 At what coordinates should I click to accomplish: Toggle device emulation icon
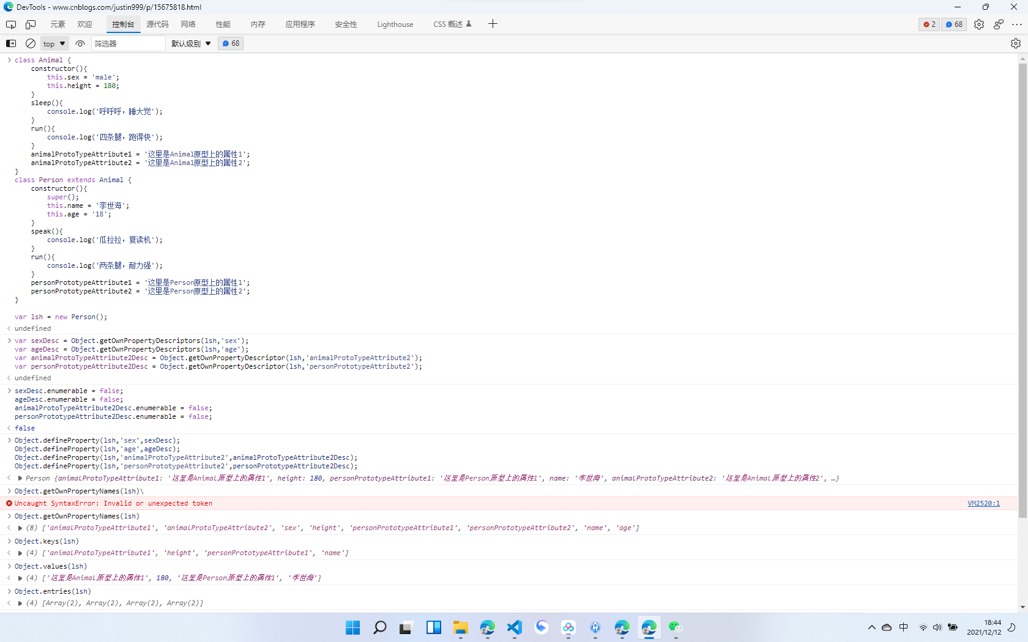click(31, 24)
